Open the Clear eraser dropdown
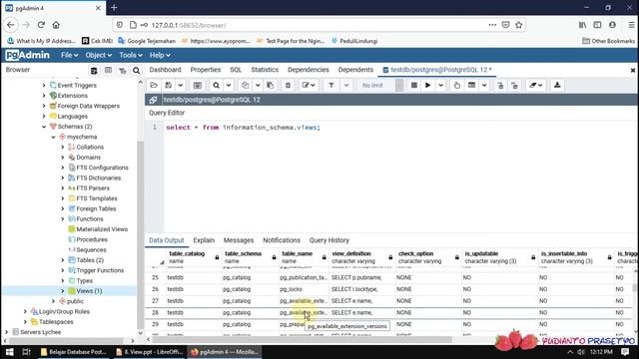639x359 pixels. (535, 85)
